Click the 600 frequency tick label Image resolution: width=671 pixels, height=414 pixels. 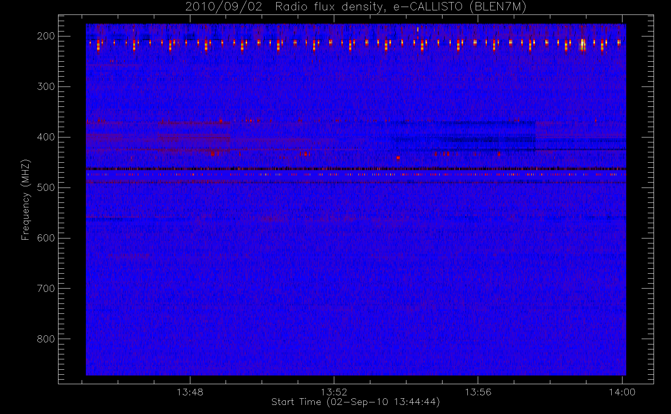46,238
